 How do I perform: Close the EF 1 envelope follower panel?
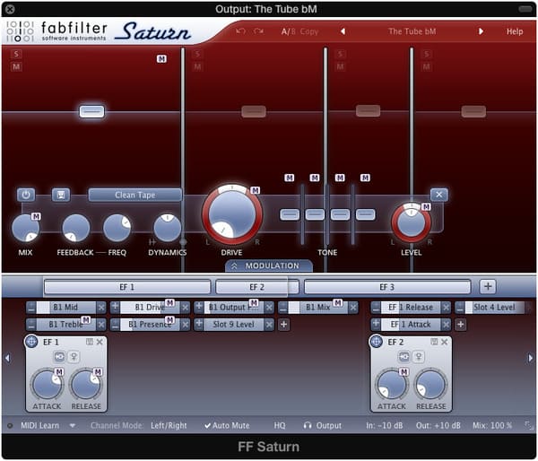coord(100,343)
